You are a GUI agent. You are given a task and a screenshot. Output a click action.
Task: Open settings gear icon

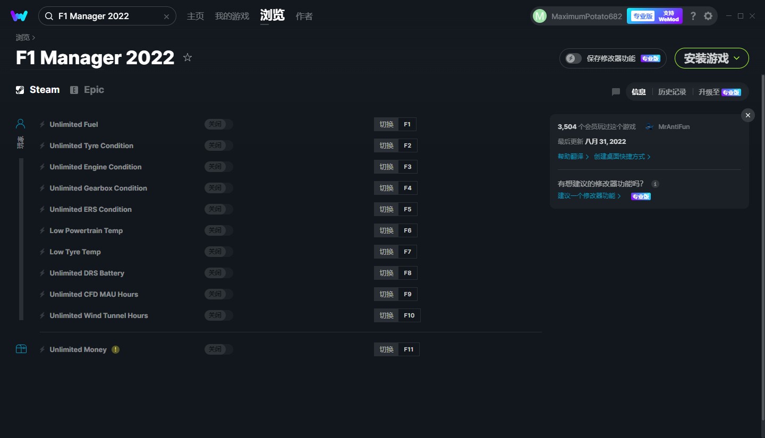pos(708,16)
